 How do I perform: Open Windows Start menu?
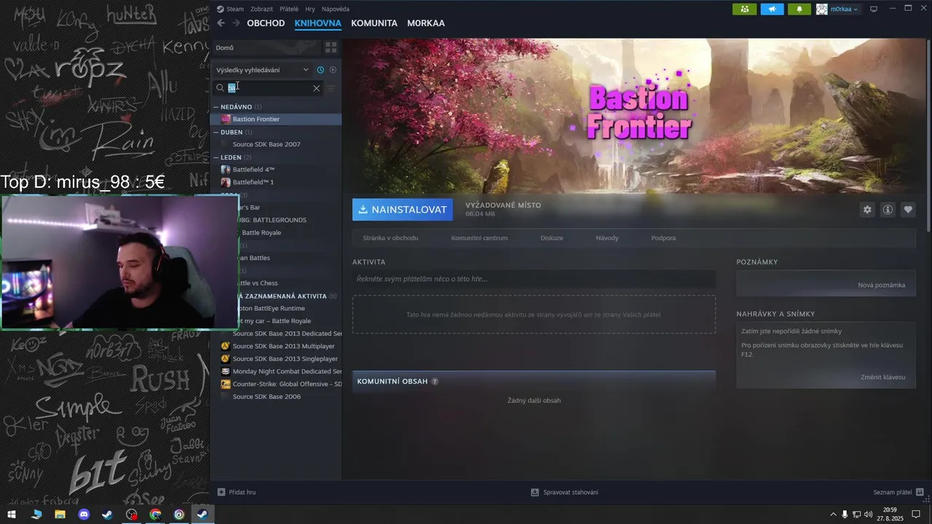[12, 515]
